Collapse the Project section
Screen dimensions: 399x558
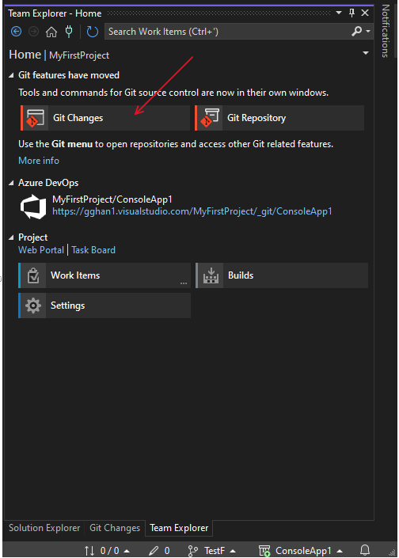tap(11, 237)
